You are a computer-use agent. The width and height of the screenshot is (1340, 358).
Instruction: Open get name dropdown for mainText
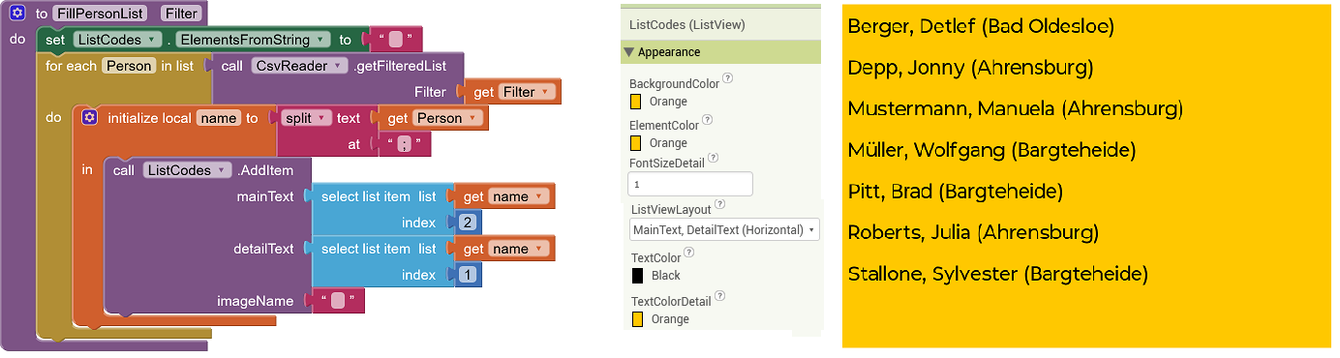(518, 196)
